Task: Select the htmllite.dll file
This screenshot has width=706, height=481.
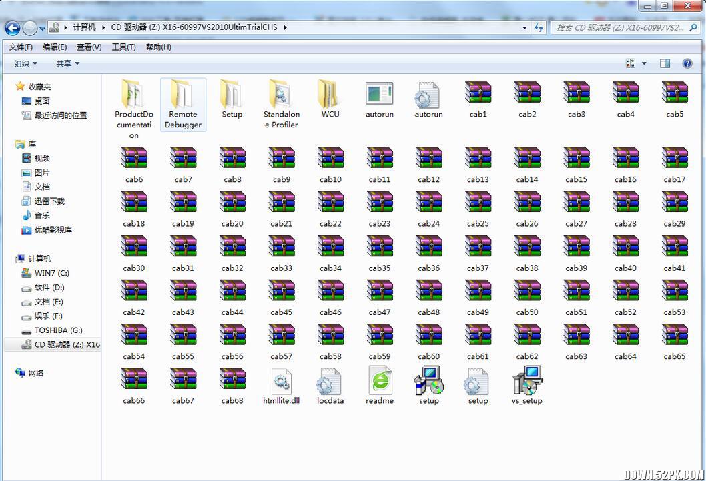Action: tap(282, 386)
